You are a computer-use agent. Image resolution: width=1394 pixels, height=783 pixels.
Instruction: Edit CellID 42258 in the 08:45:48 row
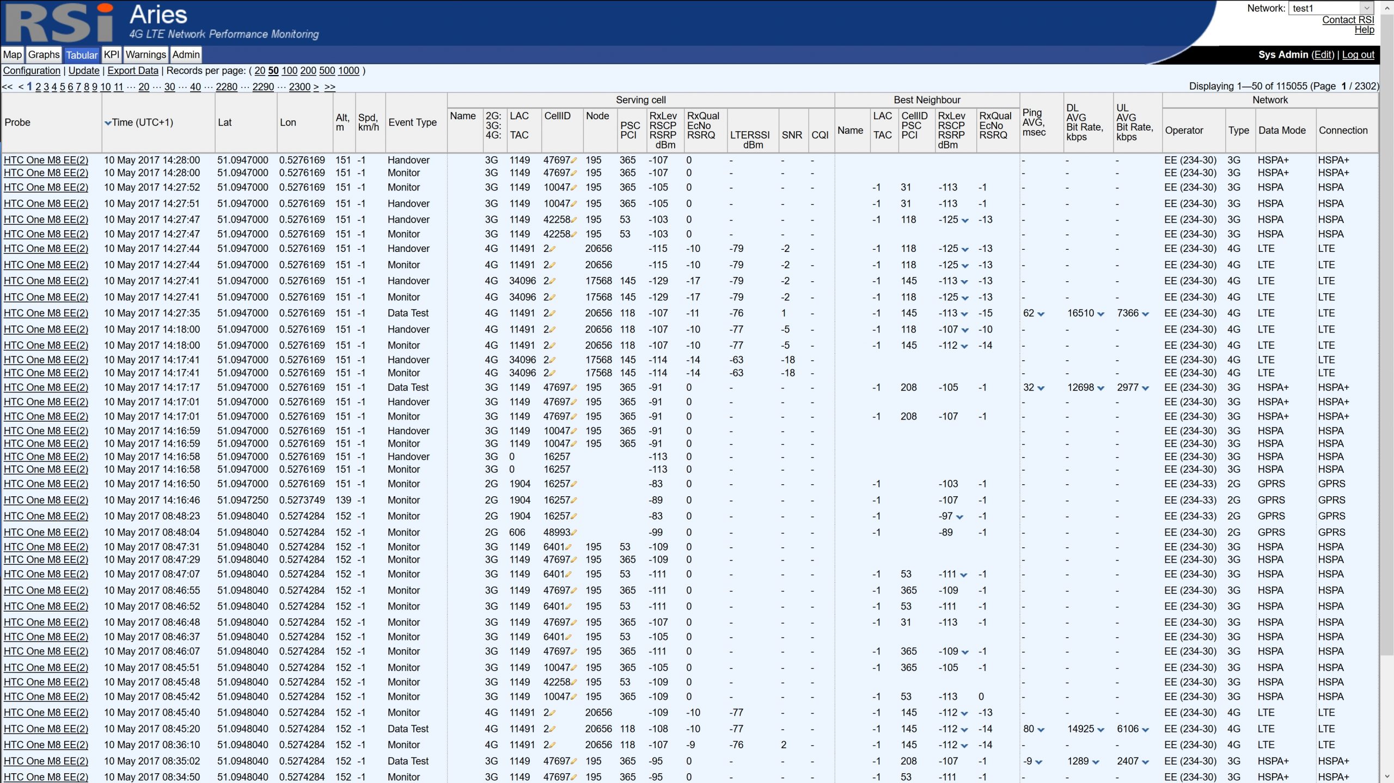pos(574,682)
